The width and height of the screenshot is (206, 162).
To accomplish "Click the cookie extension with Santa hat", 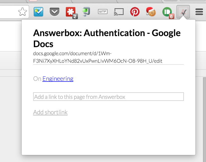I will (151, 12).
